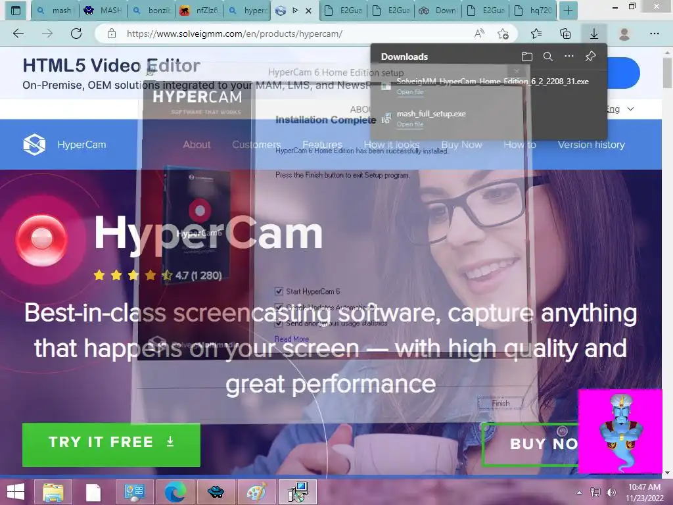Viewport: 673px width, 505px height.
Task: Open the Edge Settings and more menu
Action: tap(654, 34)
